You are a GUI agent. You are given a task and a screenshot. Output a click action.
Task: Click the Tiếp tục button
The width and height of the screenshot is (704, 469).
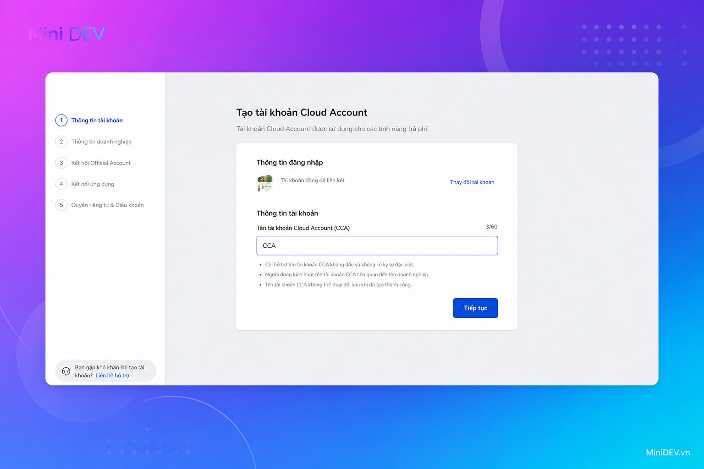(475, 308)
